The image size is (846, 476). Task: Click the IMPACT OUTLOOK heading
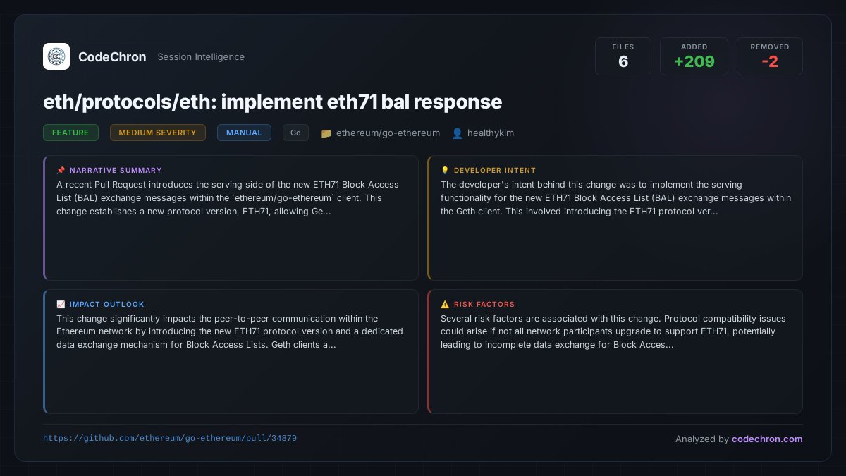coord(107,304)
